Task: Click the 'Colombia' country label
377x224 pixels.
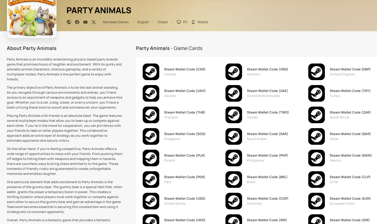Action: click(x=254, y=204)
